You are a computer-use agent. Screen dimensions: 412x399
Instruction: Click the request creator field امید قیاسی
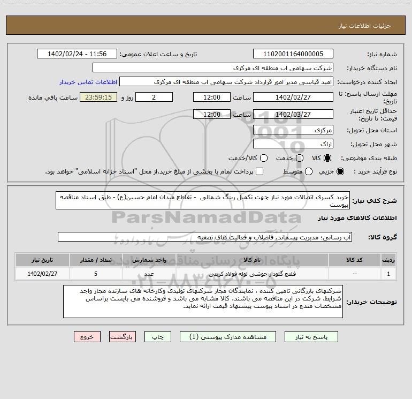(x=226, y=82)
